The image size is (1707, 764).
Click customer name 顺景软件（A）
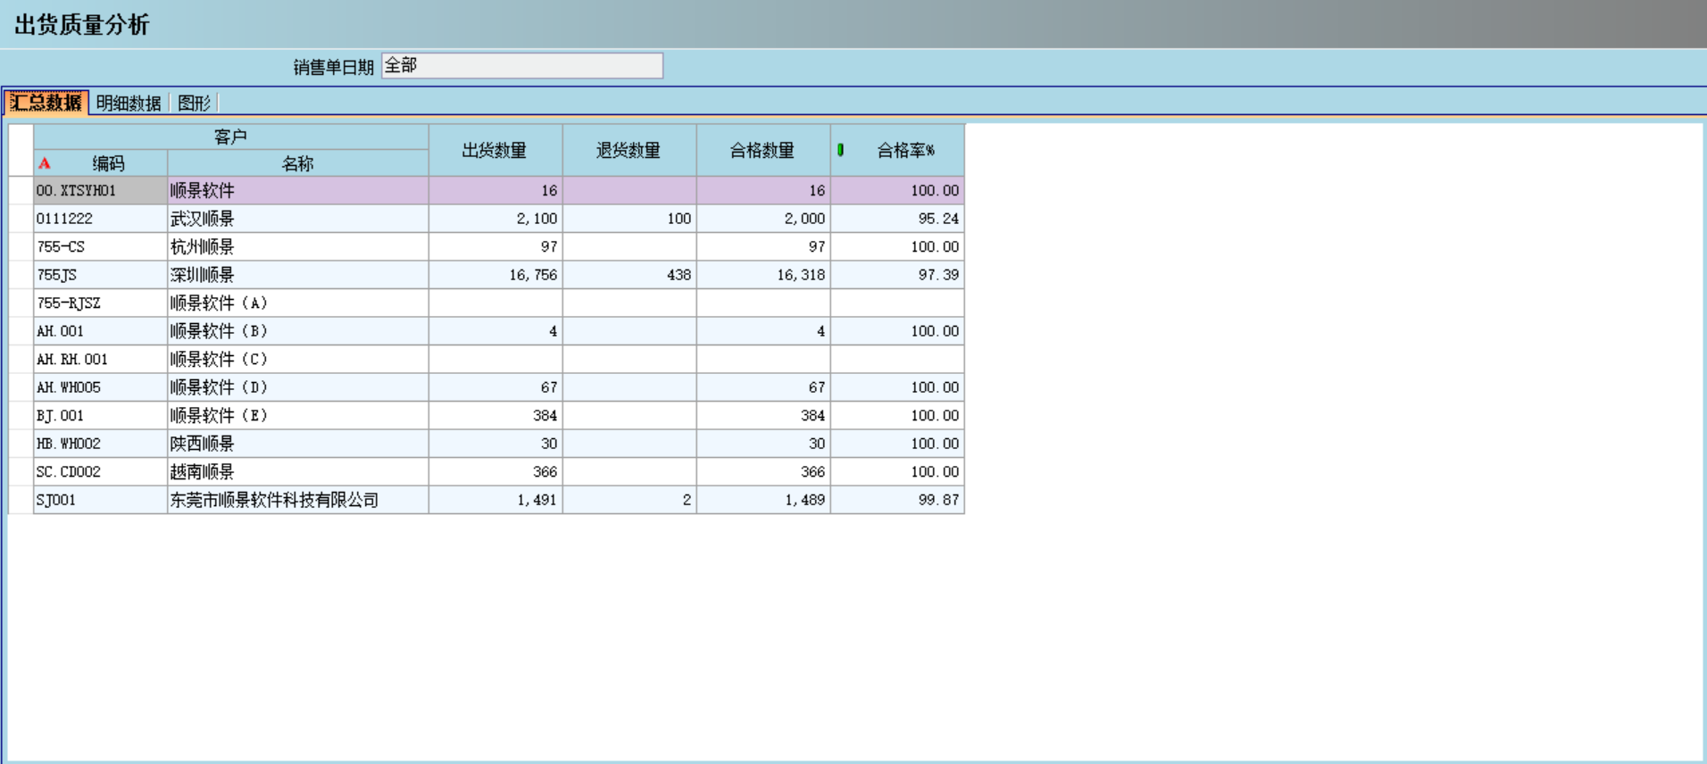point(219,303)
